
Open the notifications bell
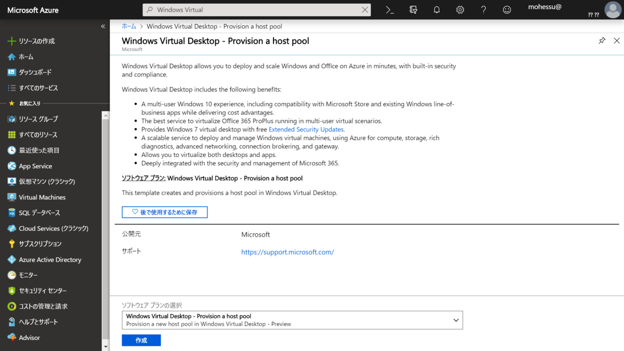tap(437, 9)
